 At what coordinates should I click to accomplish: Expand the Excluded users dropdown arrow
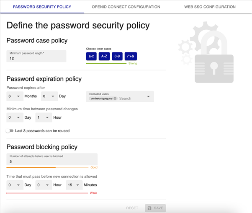[x=148, y=96]
